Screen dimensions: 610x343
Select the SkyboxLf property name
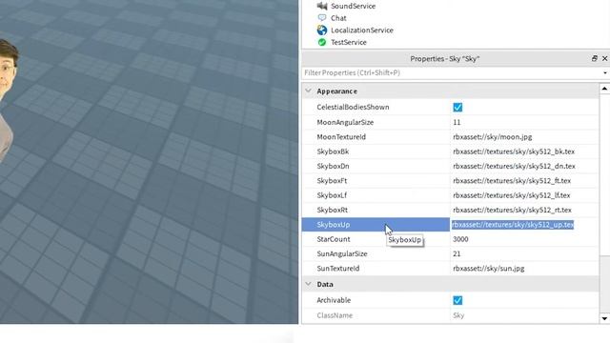click(332, 195)
